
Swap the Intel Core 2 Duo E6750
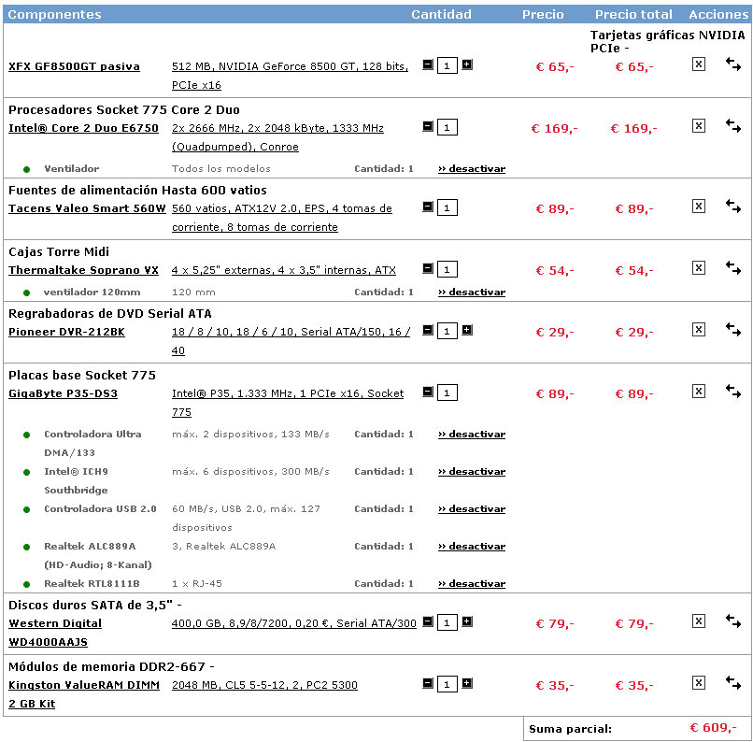[732, 126]
